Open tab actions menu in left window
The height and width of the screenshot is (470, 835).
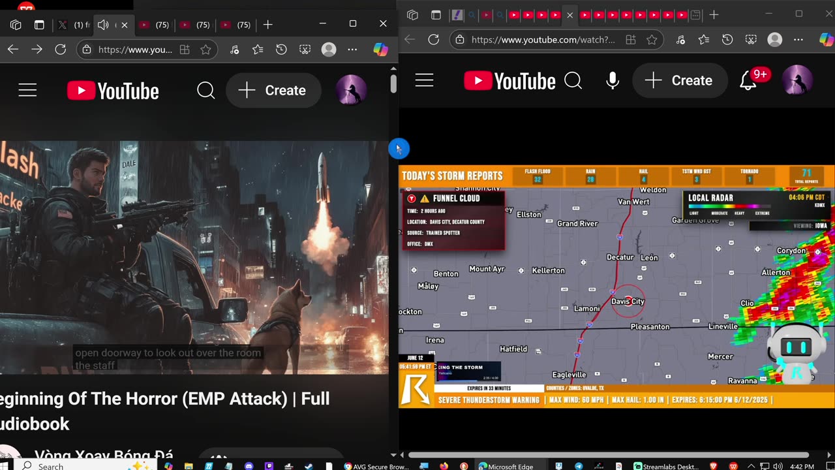click(x=39, y=25)
